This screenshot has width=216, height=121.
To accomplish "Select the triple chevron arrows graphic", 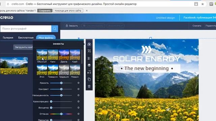I will coord(146,49).
